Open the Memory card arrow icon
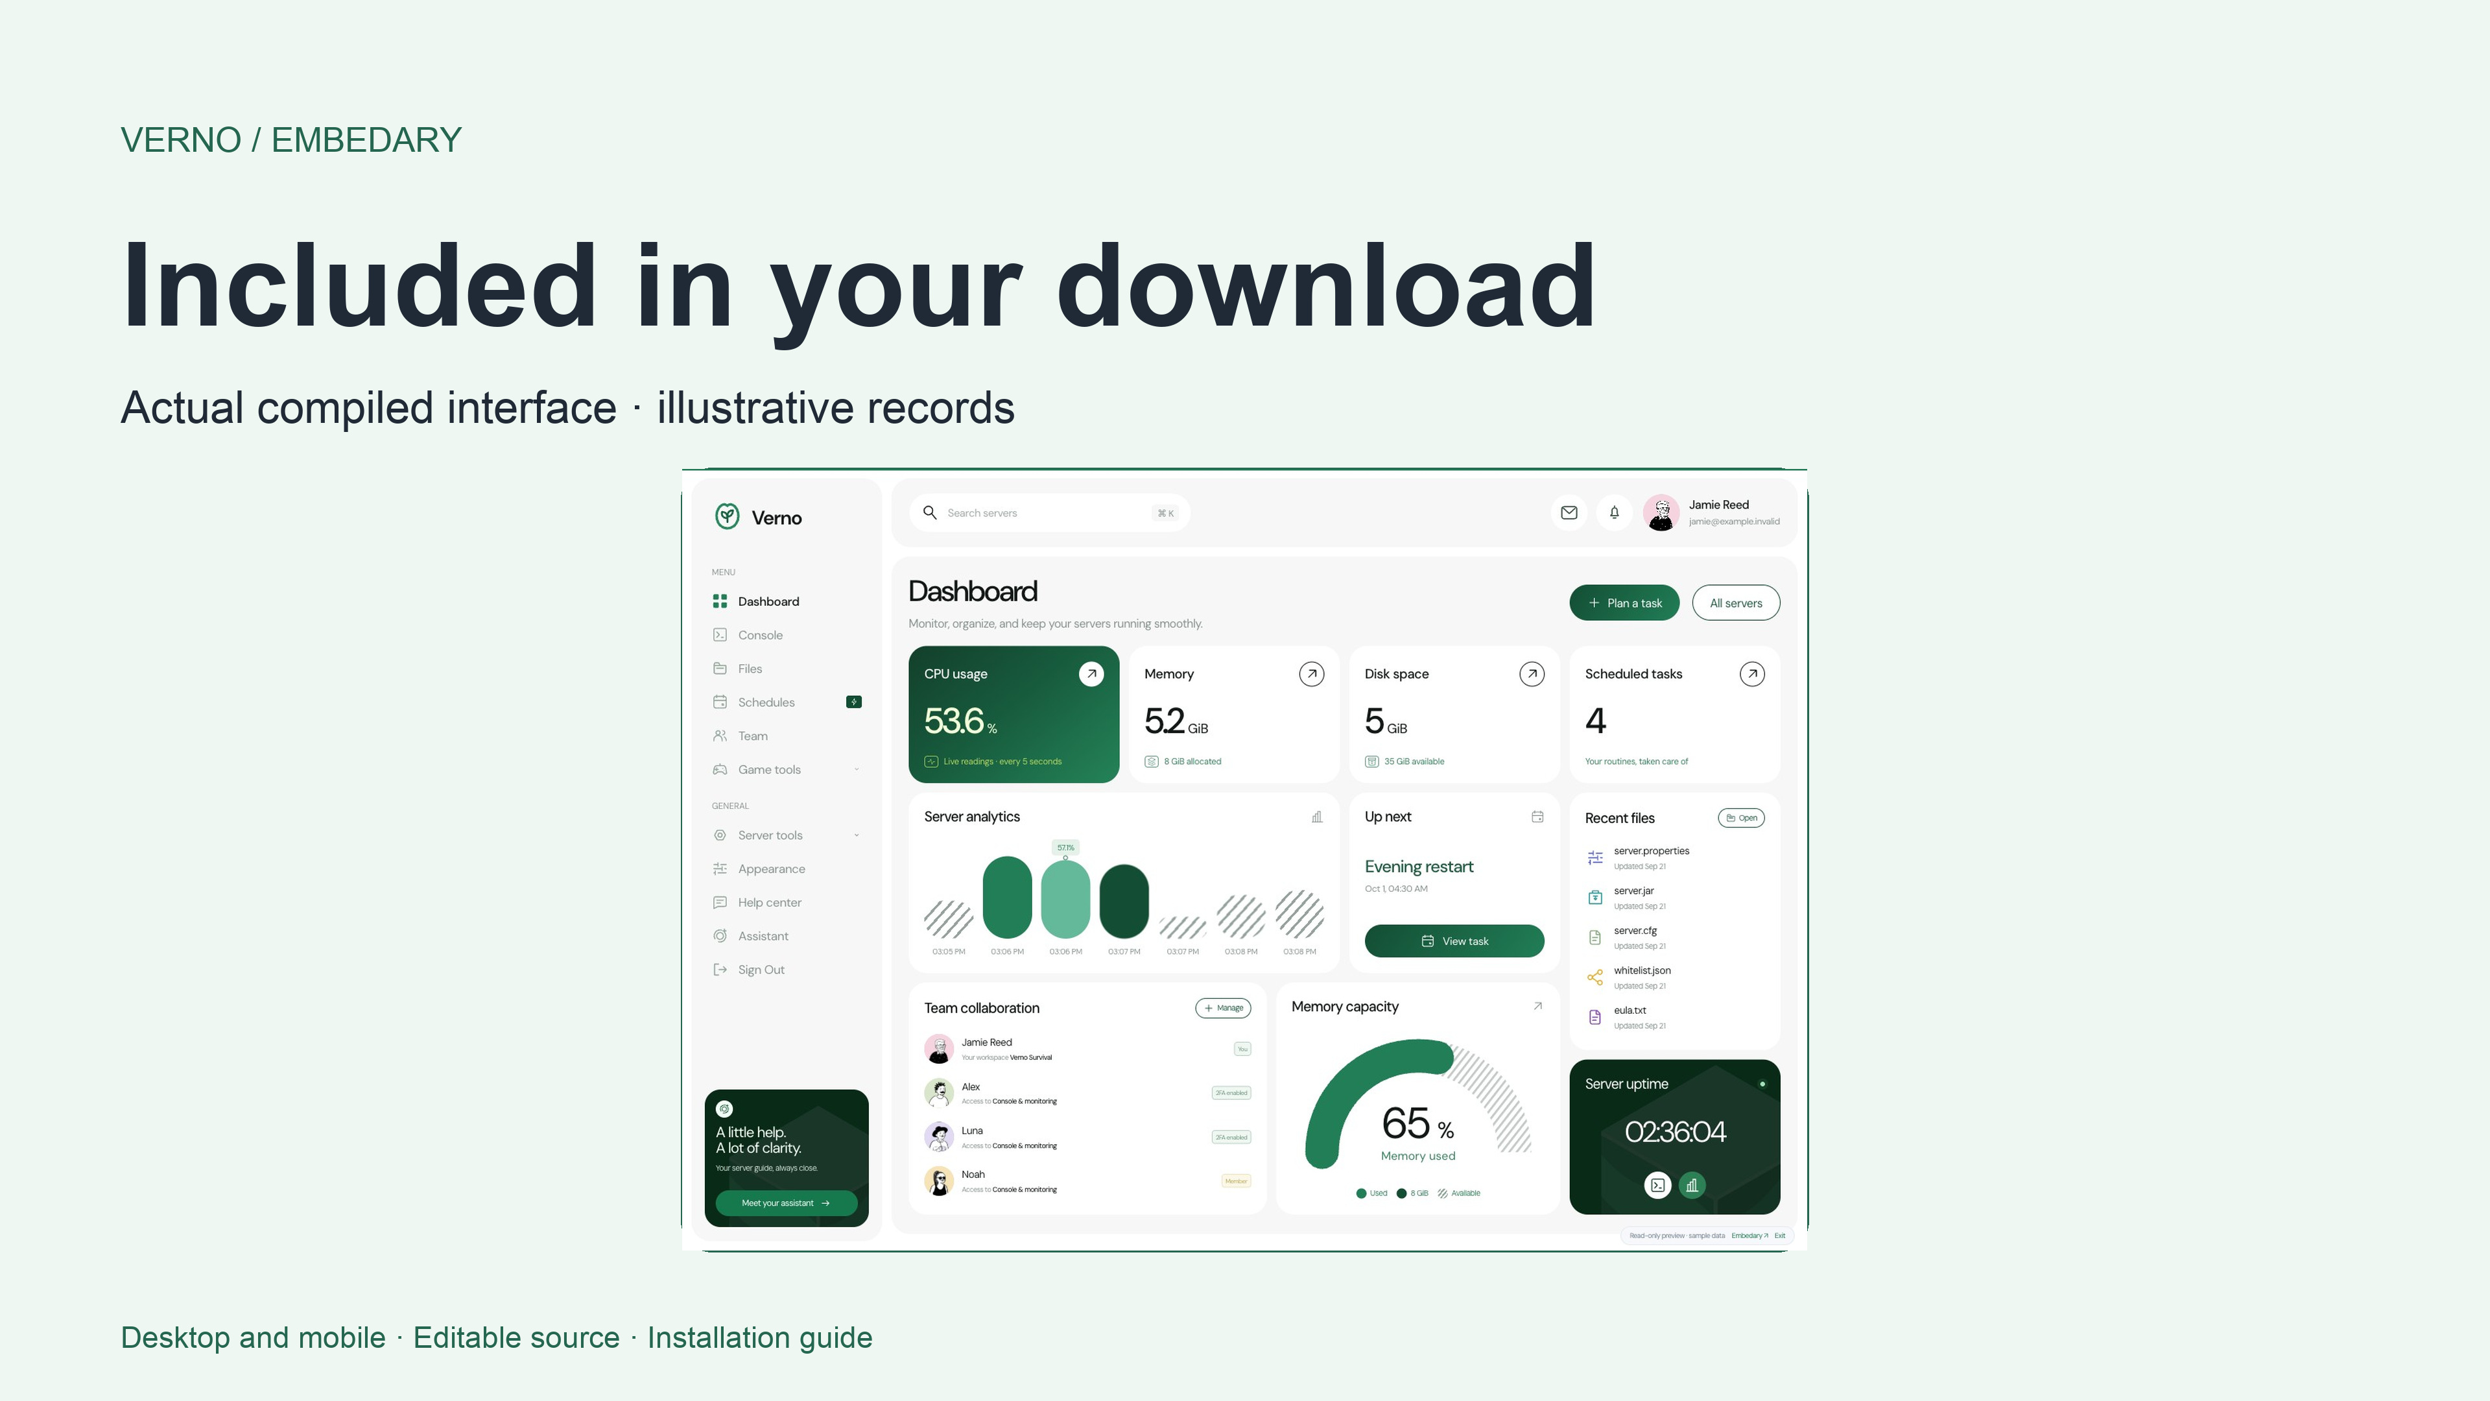Viewport: 2490px width, 1401px height. tap(1312, 674)
